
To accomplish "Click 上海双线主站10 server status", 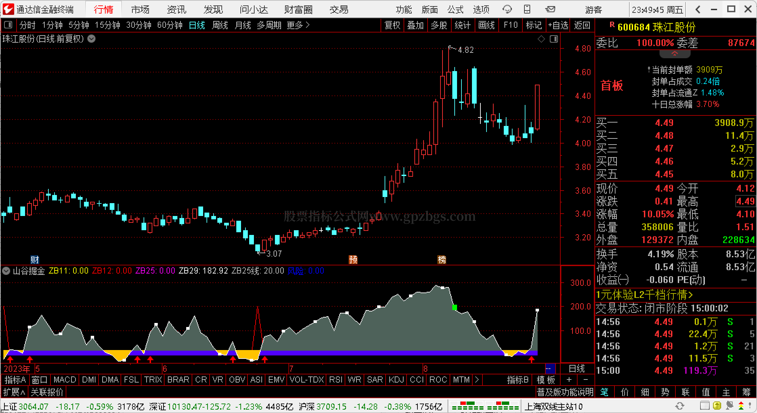I will click(x=554, y=406).
